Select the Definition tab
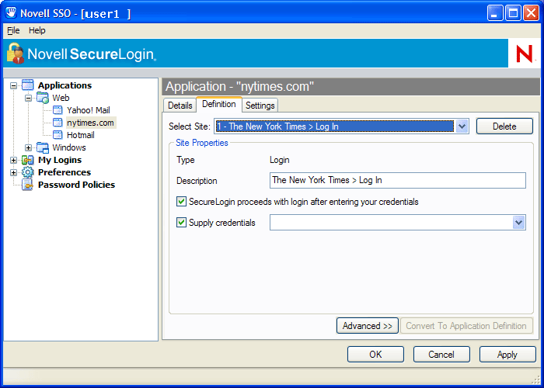The width and height of the screenshot is (544, 388). 219,104
